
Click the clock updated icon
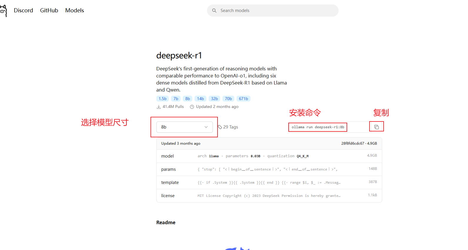click(x=192, y=107)
